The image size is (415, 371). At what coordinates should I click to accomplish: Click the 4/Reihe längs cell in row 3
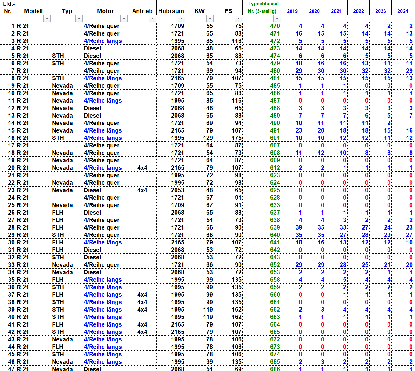pos(103,41)
